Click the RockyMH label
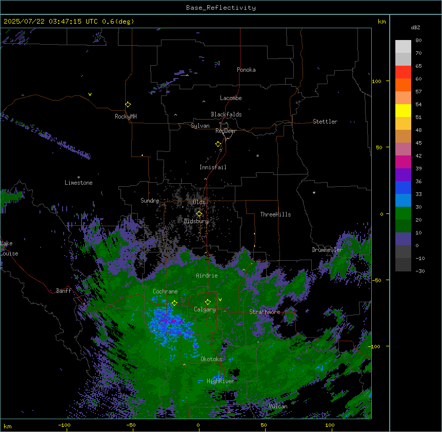 pyautogui.click(x=126, y=116)
